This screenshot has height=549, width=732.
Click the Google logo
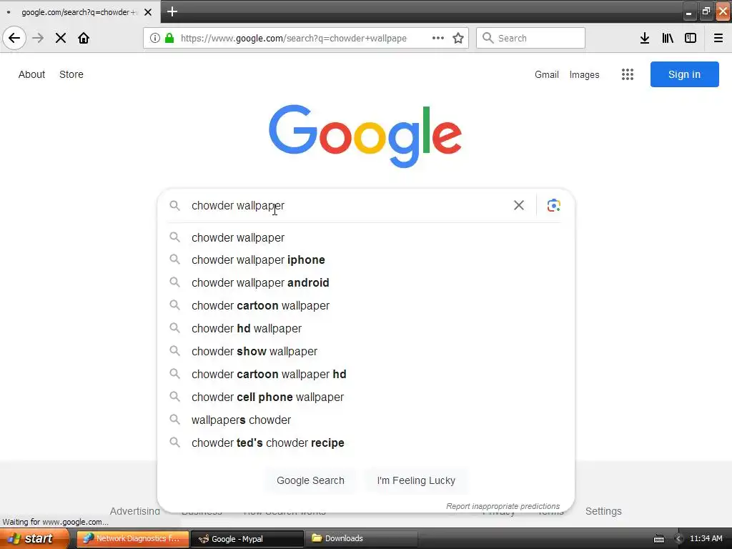(x=365, y=136)
